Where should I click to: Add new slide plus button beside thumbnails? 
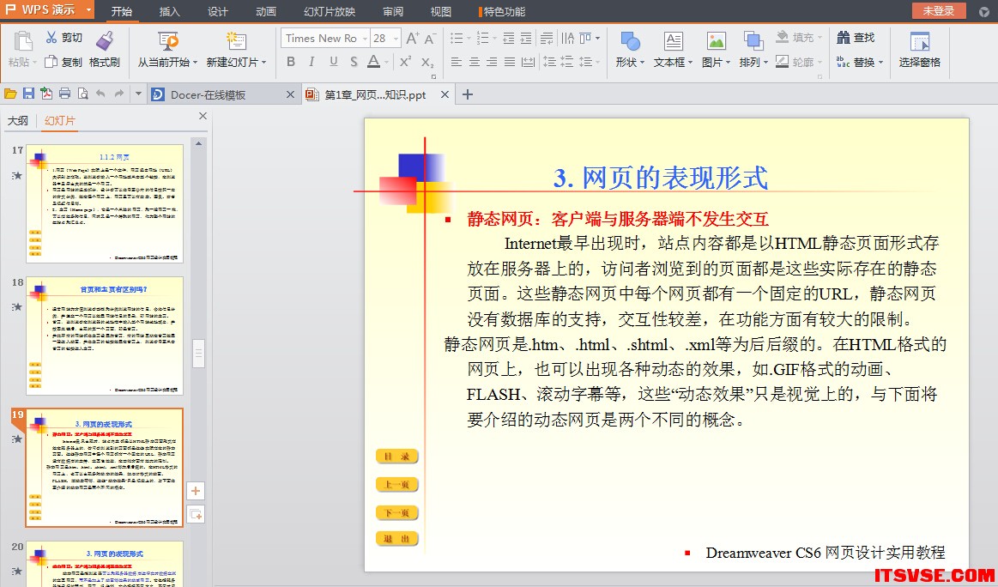196,491
